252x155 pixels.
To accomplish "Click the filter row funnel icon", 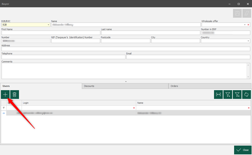I will 4,108.
